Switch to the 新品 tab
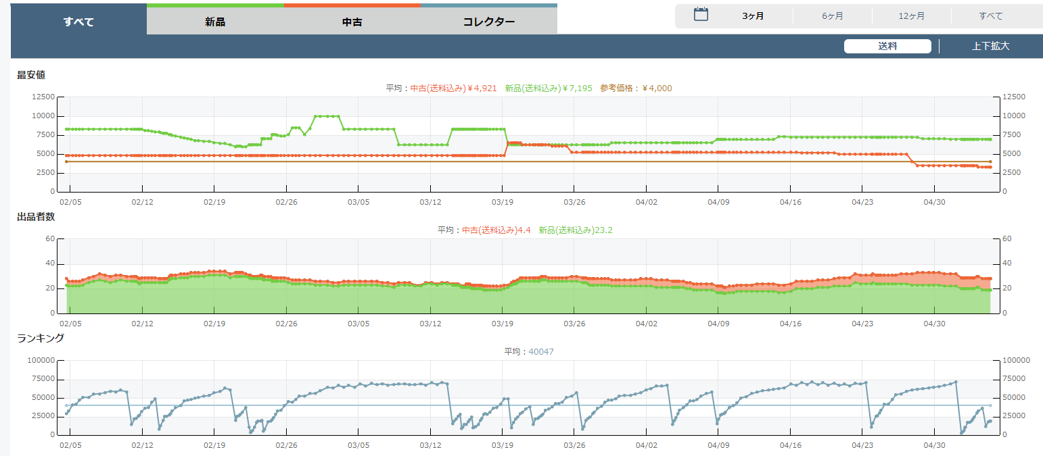Viewport: 1043px width, 456px height. (215, 22)
